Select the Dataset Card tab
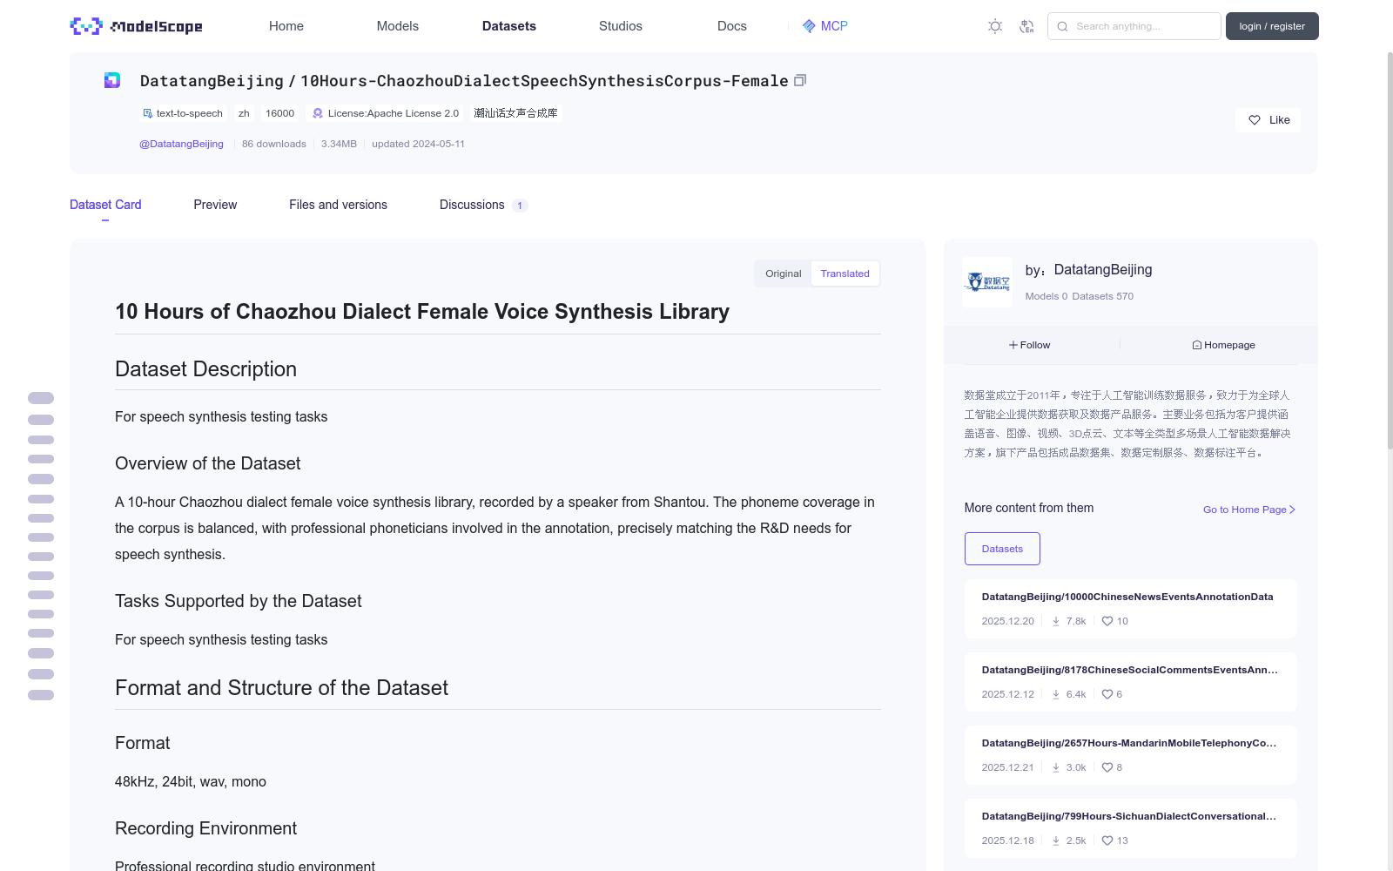The image size is (1393, 871). pos(105,205)
